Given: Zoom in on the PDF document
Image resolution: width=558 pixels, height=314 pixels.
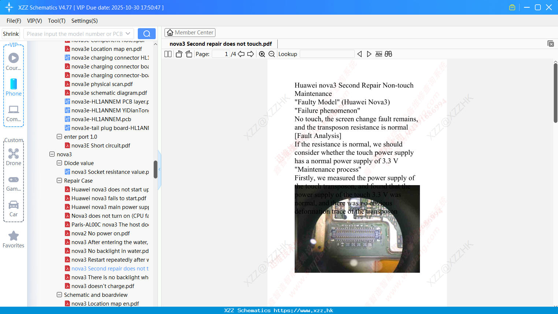Looking at the screenshot, I should 262,54.
